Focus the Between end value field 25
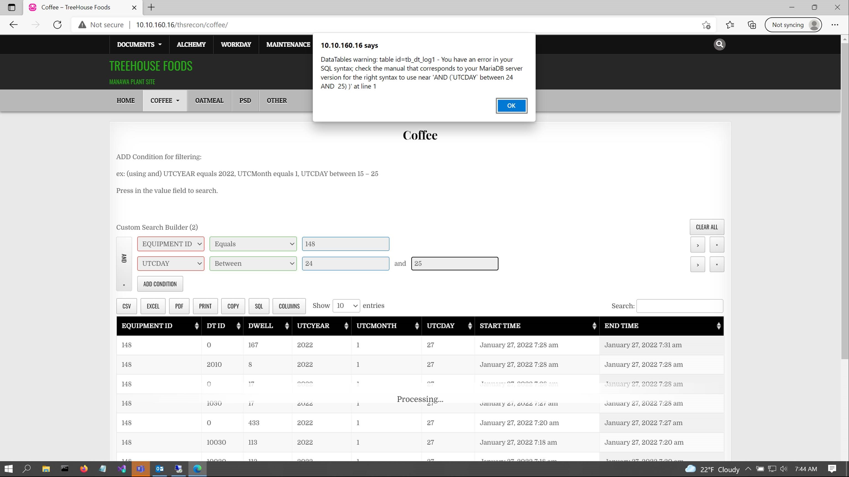Viewport: 849px width, 477px height. pos(455,263)
